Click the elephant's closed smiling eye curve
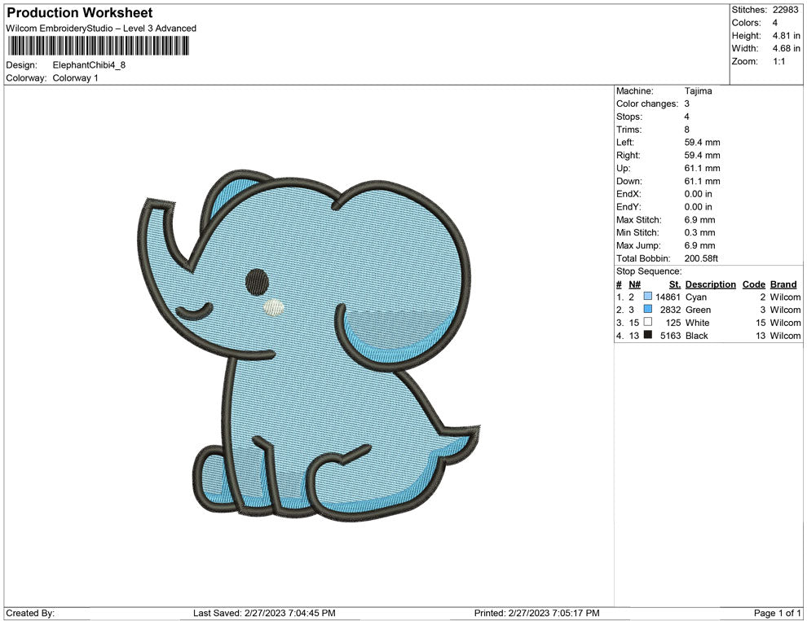807x621 pixels. (x=196, y=310)
